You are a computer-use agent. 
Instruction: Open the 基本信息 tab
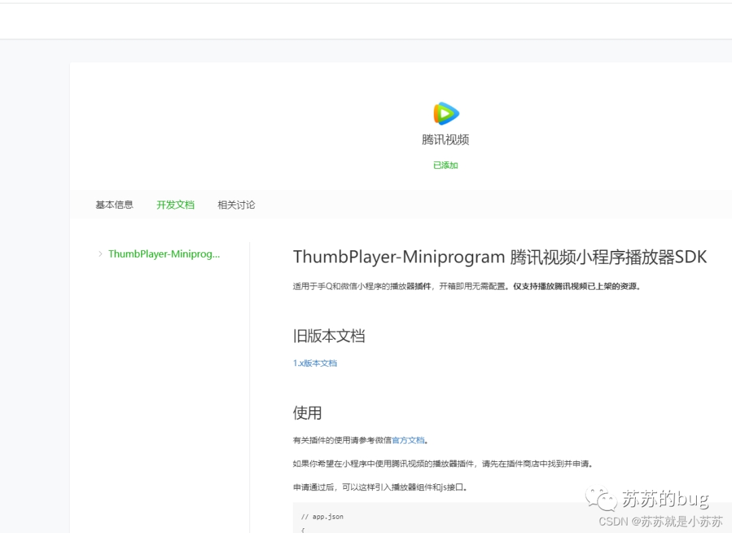point(115,205)
